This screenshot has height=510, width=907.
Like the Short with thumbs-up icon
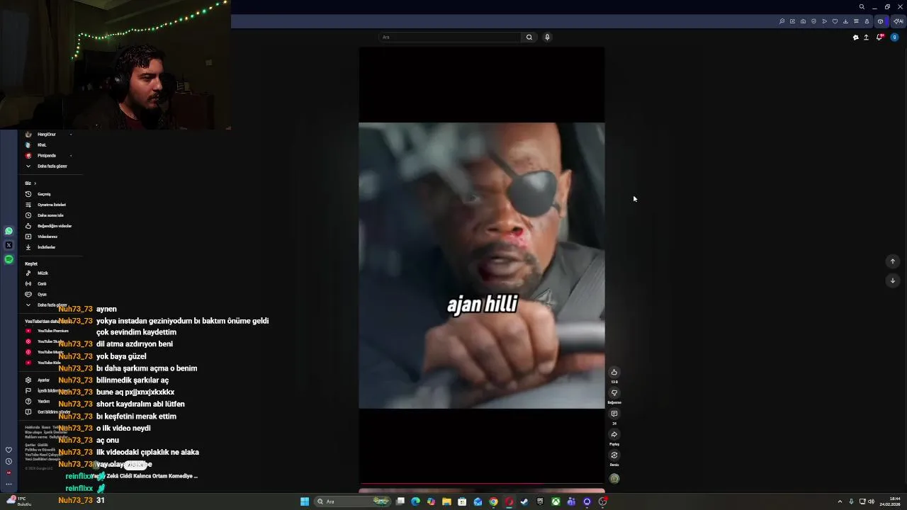pos(614,372)
